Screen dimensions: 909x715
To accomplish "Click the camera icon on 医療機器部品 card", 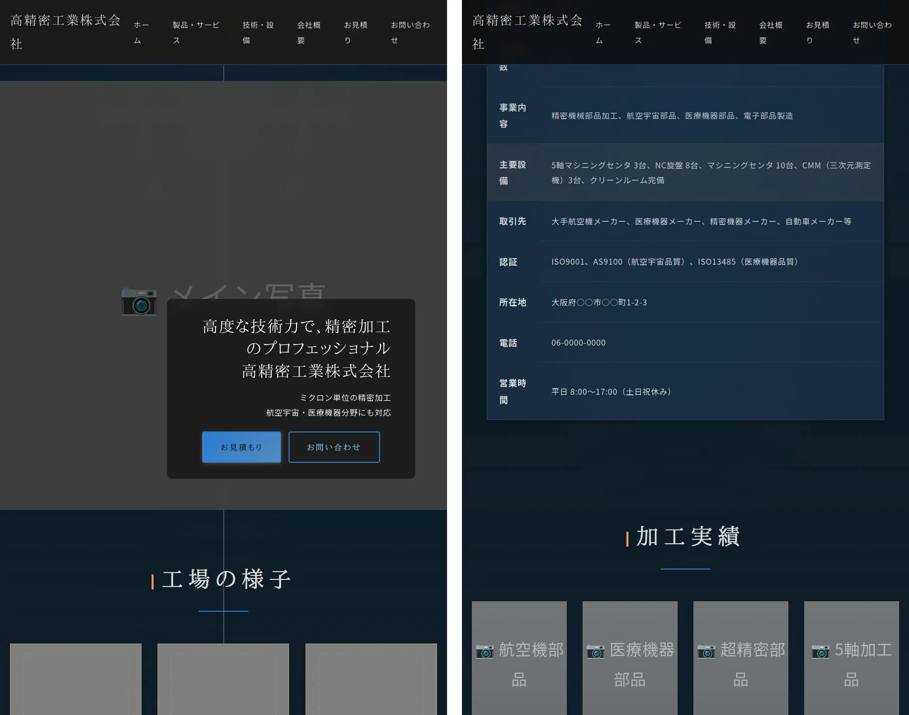I will coord(594,652).
